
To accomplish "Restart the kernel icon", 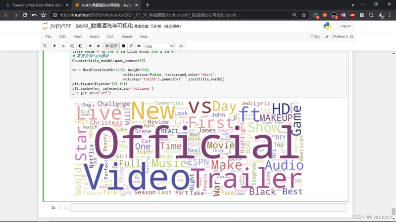I will (x=131, y=46).
